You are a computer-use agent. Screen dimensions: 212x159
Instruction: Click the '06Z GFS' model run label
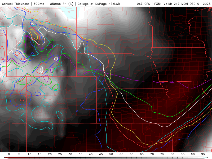pos(143,4)
